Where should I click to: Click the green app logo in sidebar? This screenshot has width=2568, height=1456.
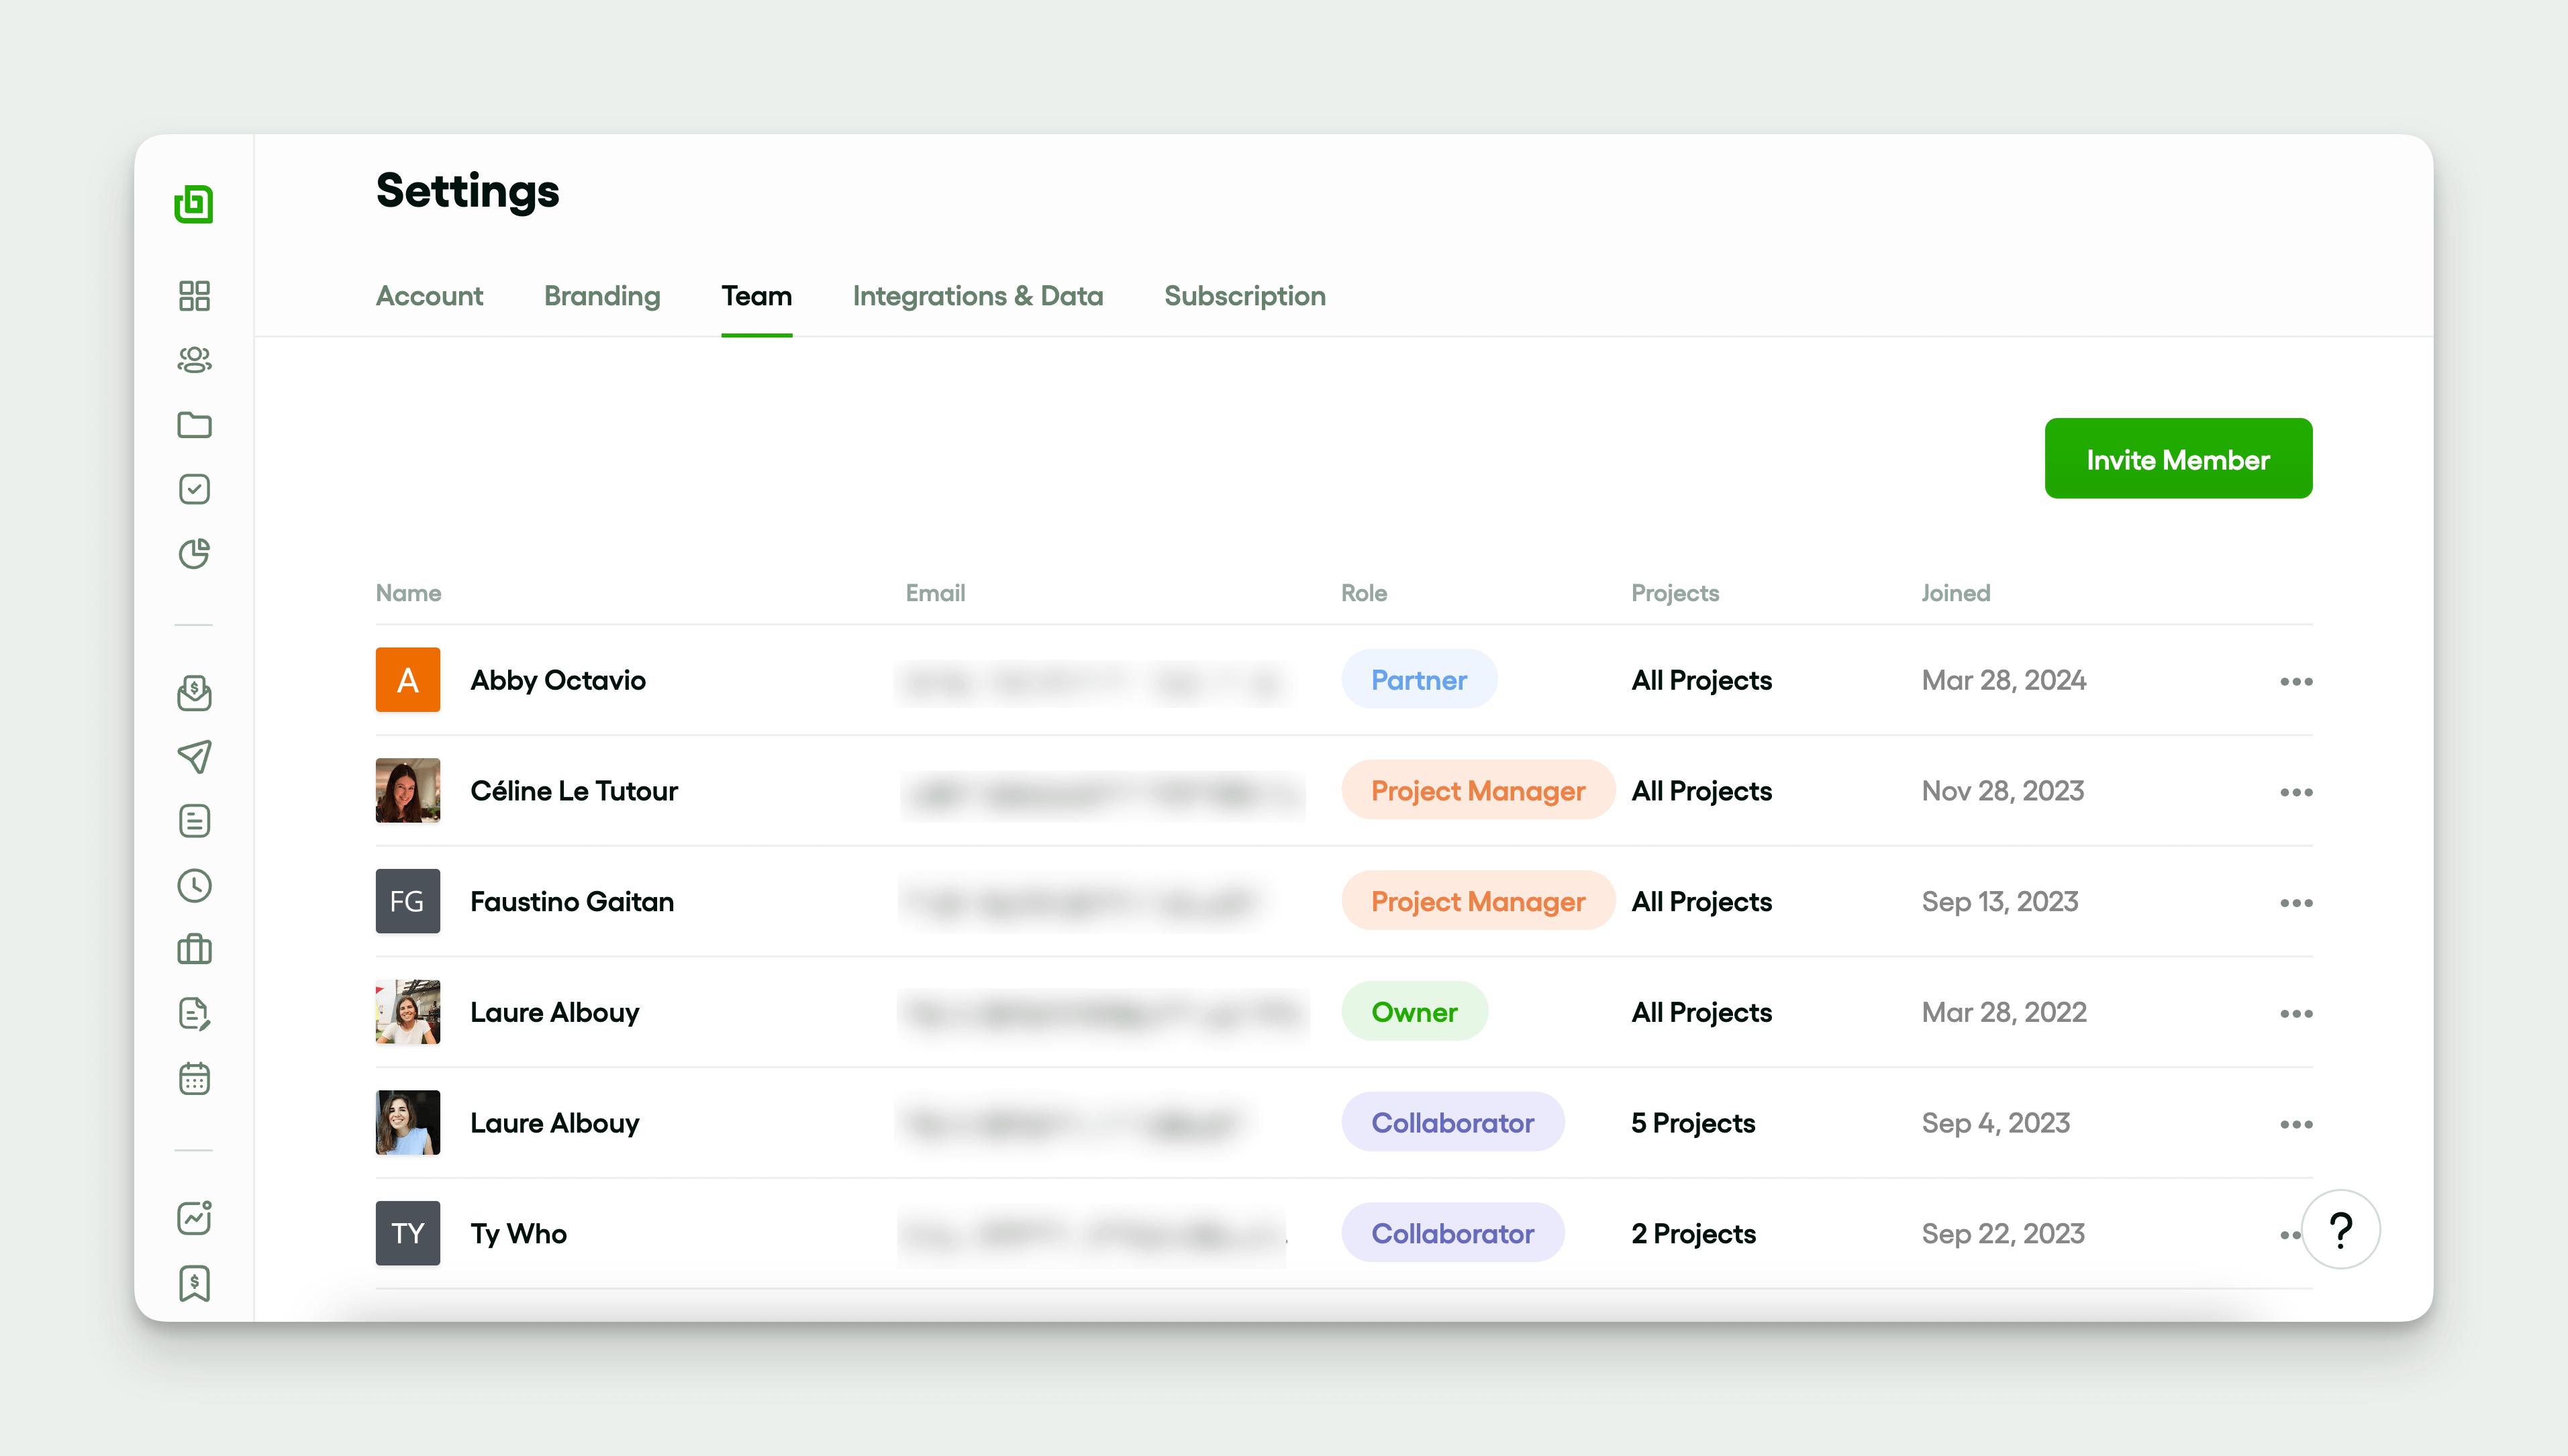pyautogui.click(x=194, y=204)
